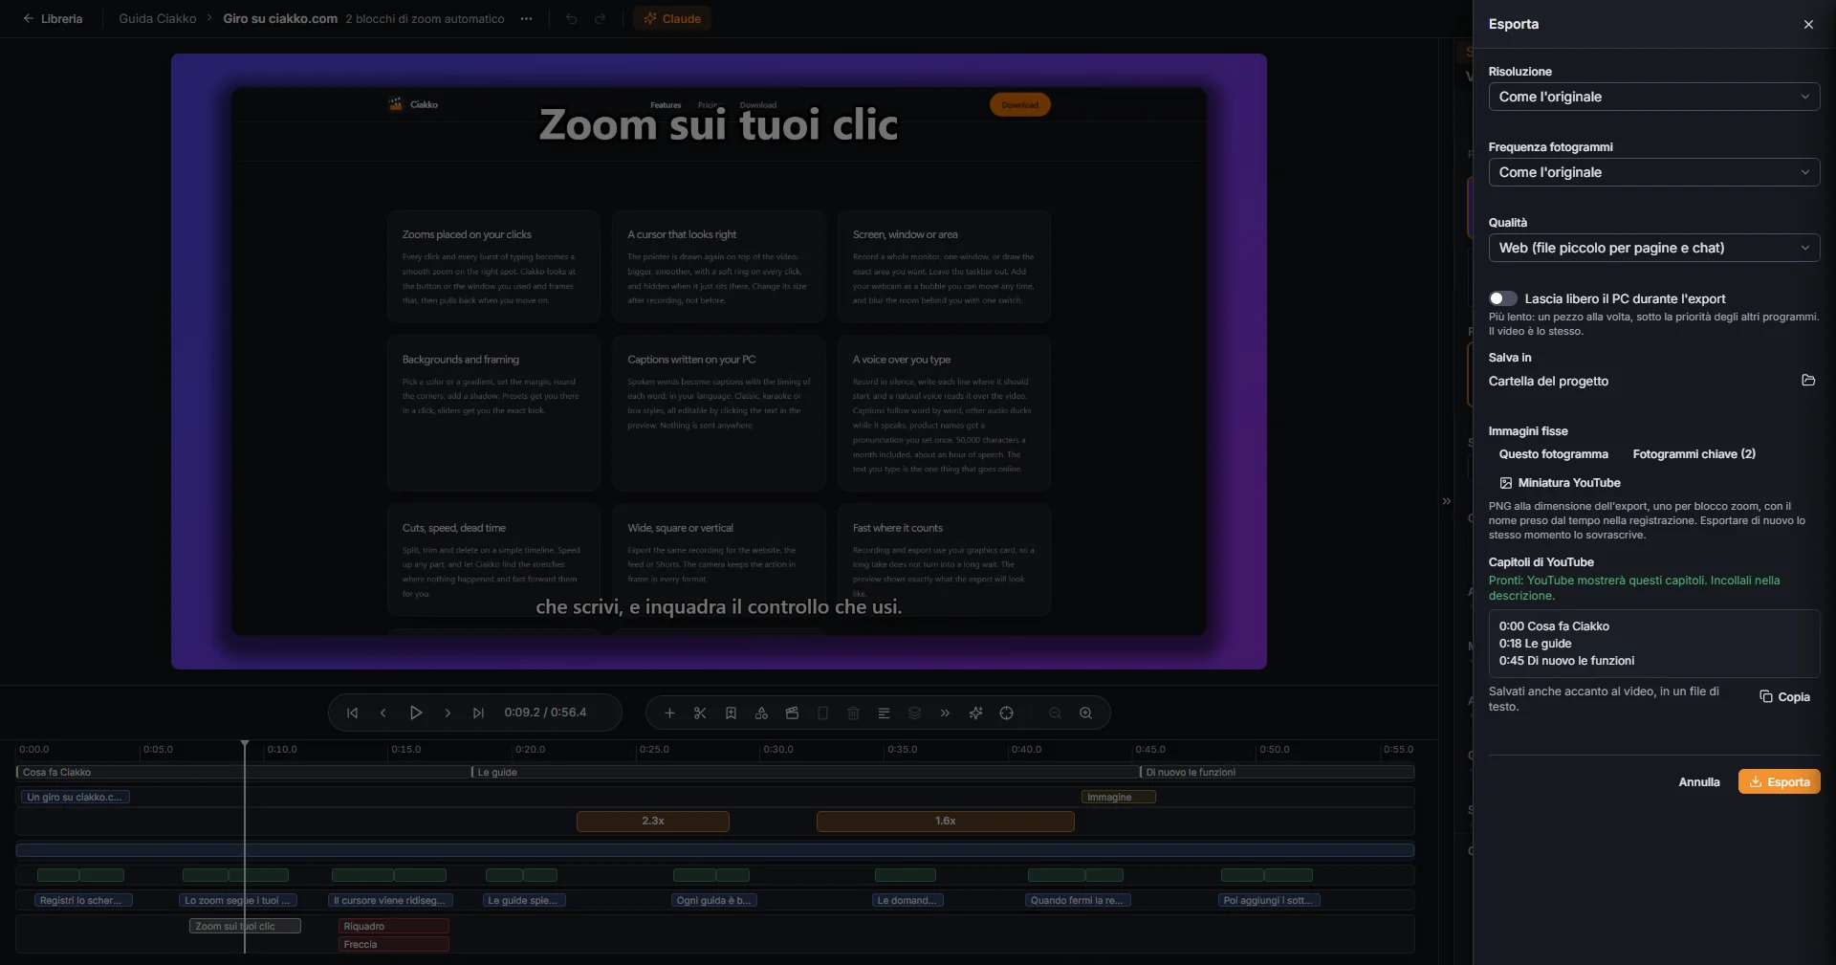Zoom in on the timeline
The height and width of the screenshot is (965, 1836).
pos(1085,713)
